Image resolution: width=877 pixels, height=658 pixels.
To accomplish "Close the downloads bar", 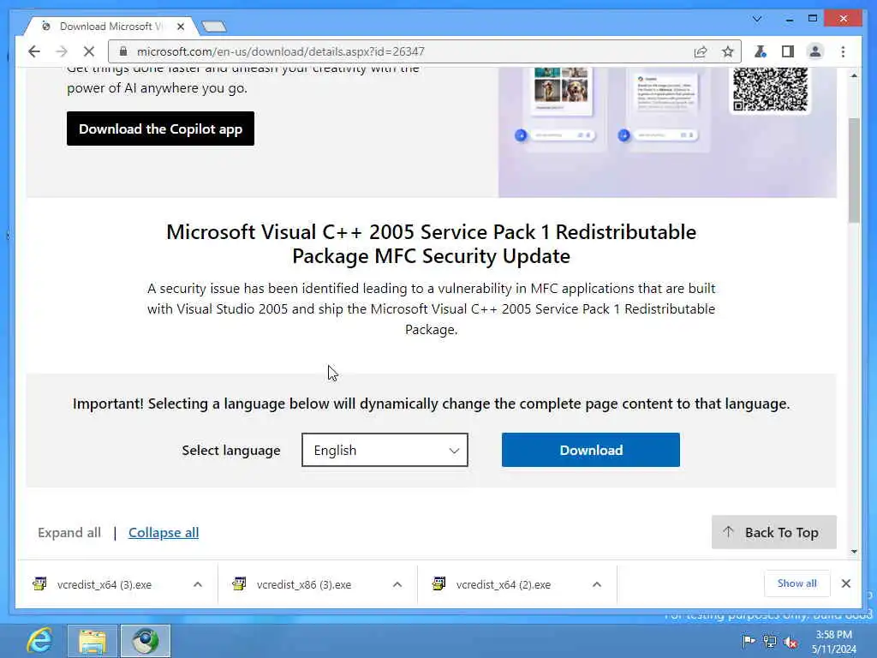I will click(x=845, y=583).
